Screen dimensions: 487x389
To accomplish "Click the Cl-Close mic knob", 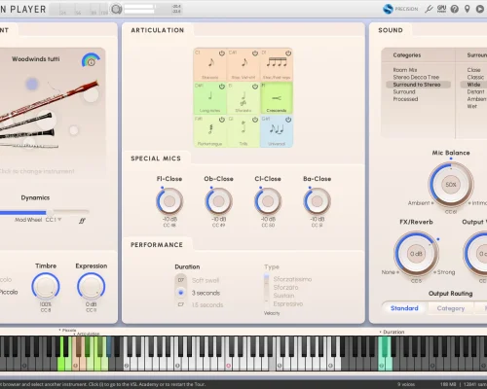I will coord(268,201).
